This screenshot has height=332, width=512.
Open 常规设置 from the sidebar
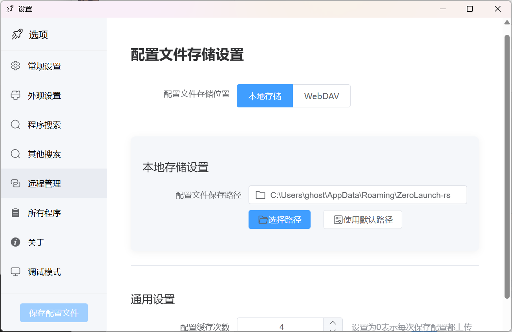pyautogui.click(x=44, y=66)
